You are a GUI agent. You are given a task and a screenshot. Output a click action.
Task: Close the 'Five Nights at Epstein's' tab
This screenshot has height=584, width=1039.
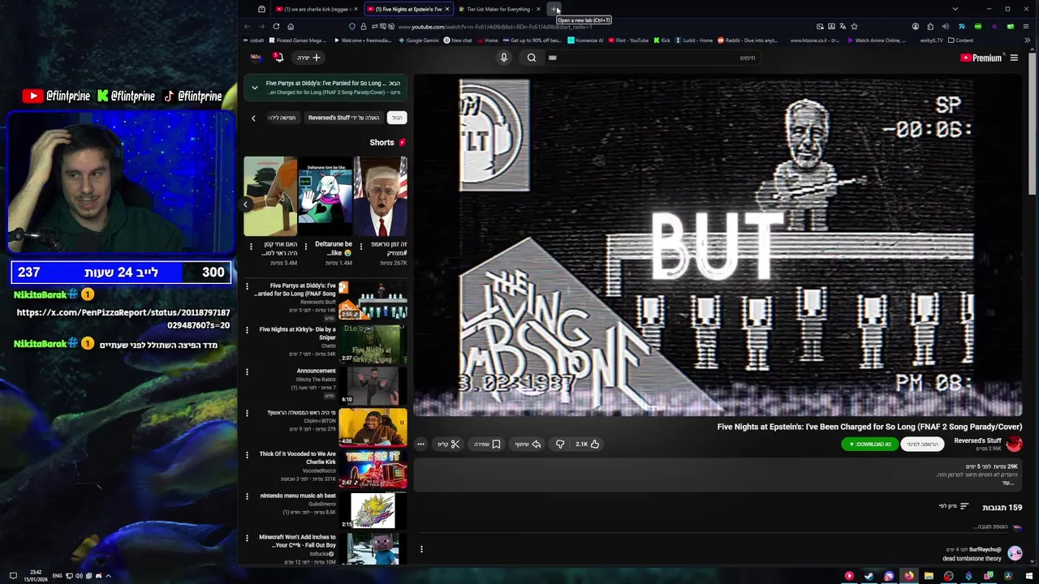pos(446,9)
